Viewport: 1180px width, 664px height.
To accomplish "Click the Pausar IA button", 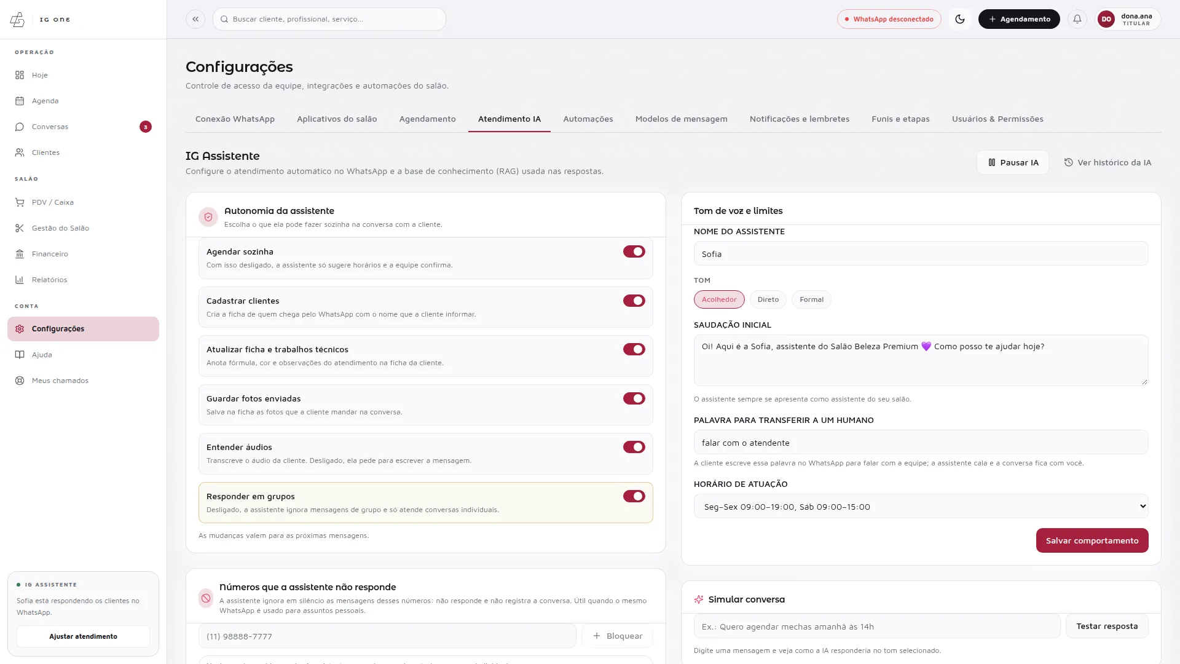I will pos(1013,162).
